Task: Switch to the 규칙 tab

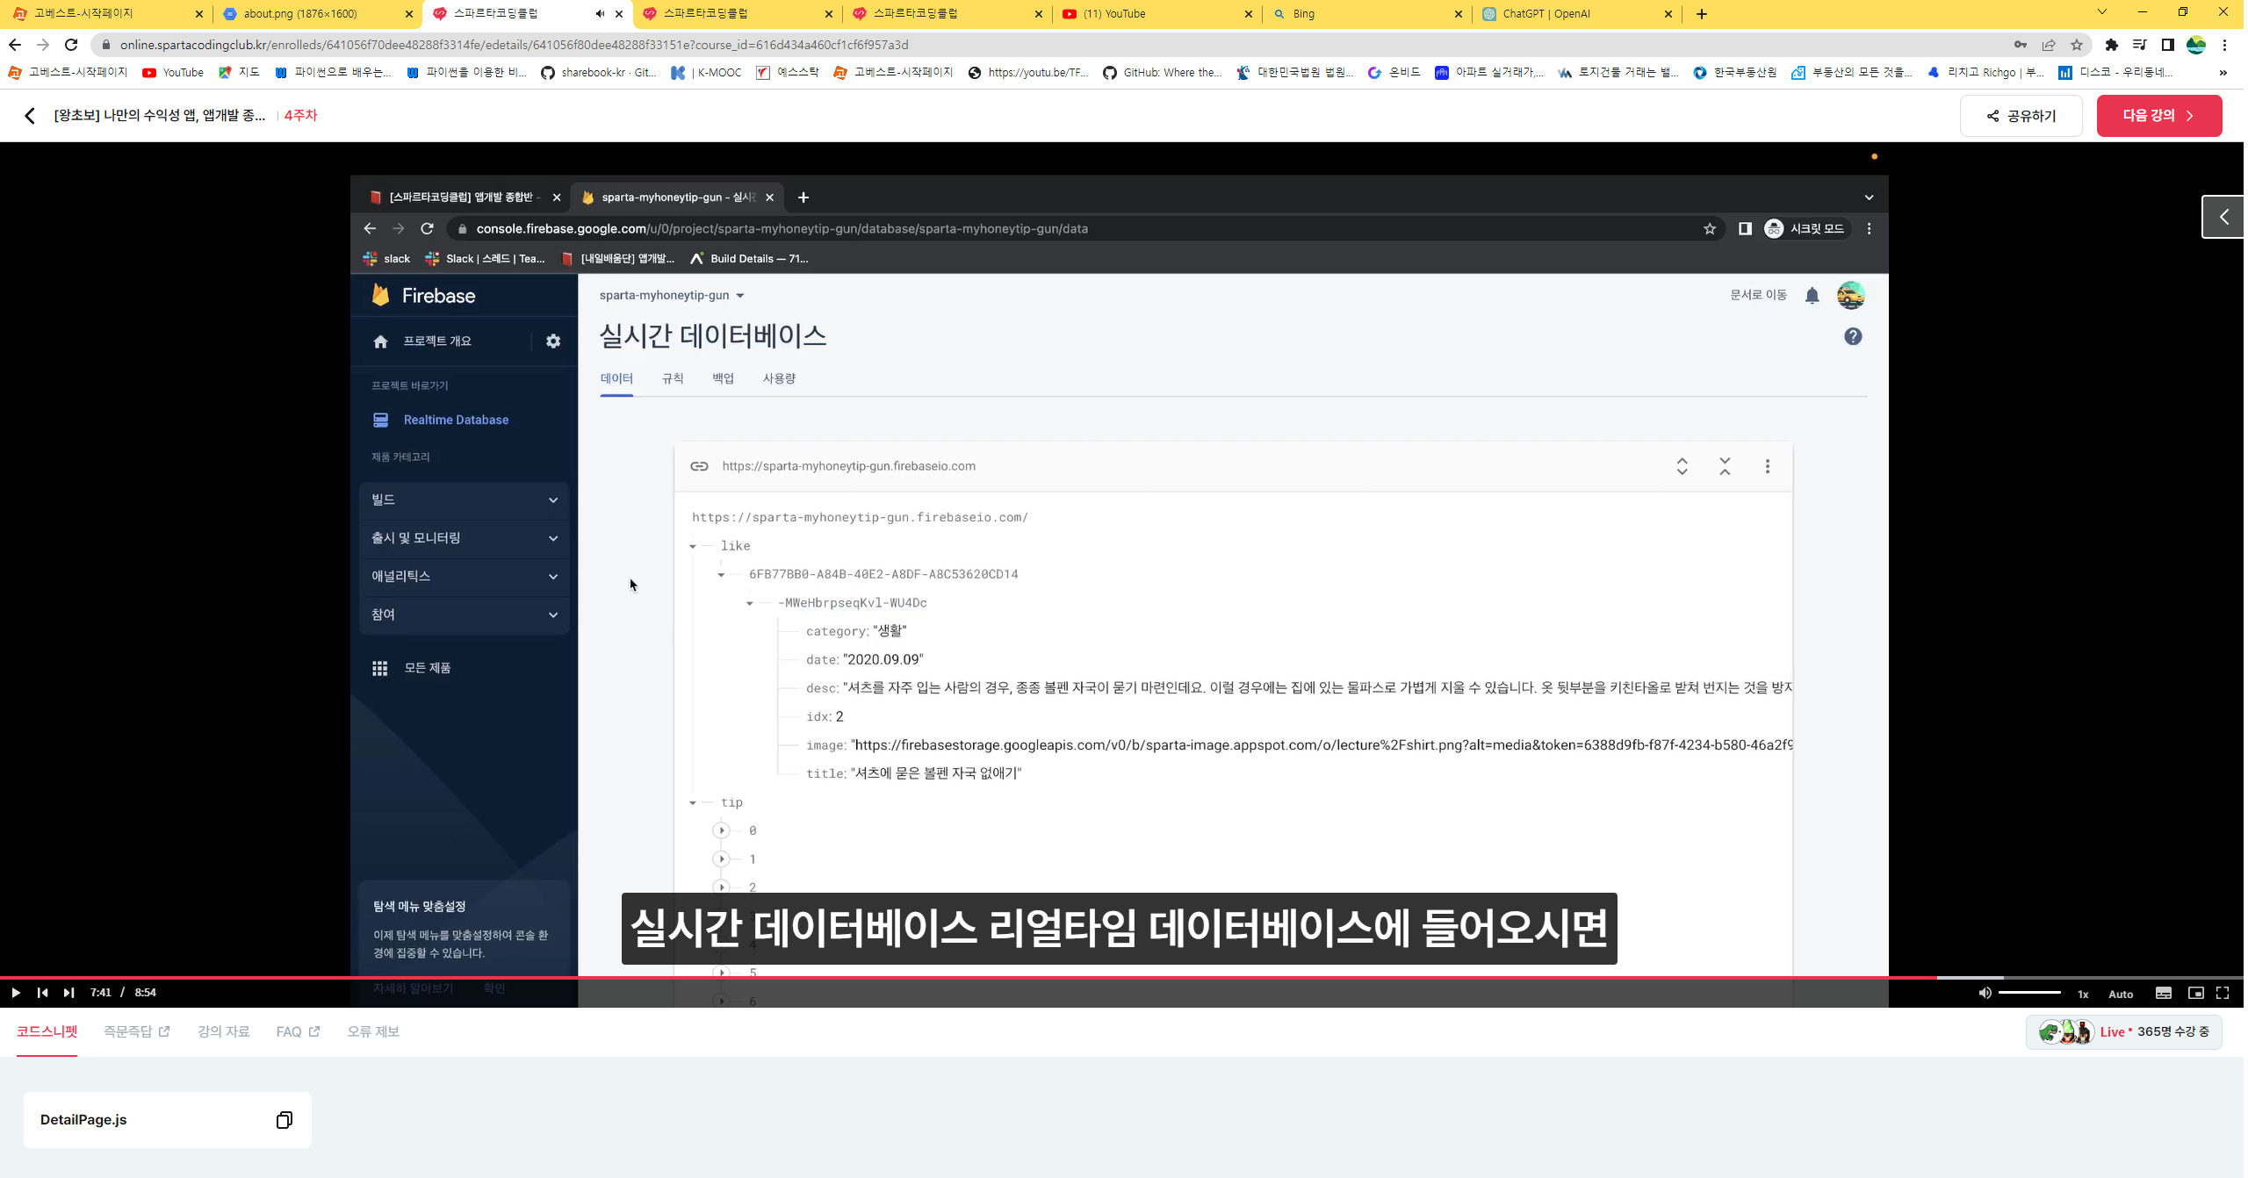Action: coord(674,379)
